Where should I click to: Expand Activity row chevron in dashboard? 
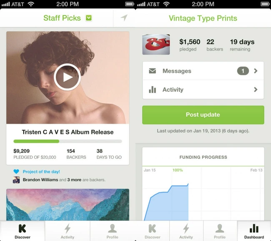[256, 89]
